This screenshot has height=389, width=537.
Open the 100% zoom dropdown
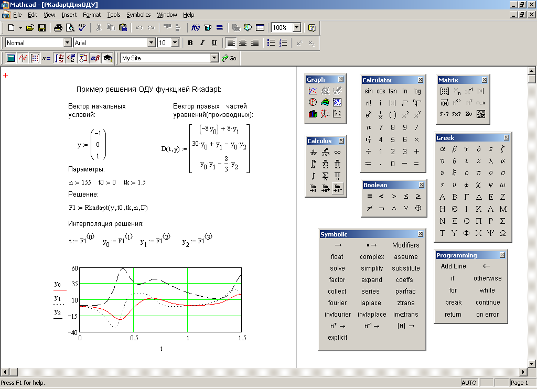297,28
